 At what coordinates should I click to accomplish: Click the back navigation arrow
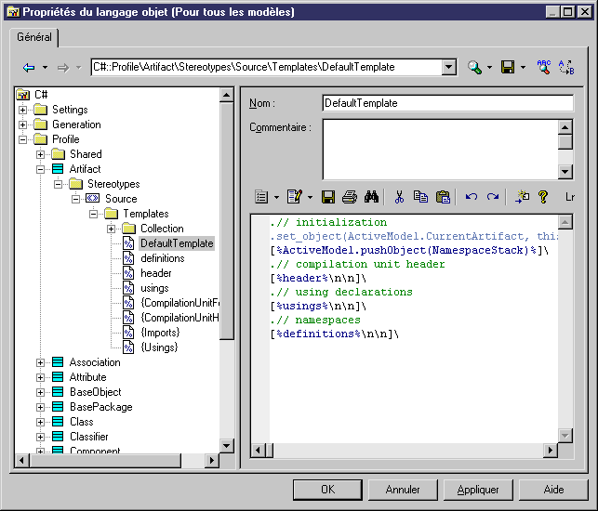[29, 68]
